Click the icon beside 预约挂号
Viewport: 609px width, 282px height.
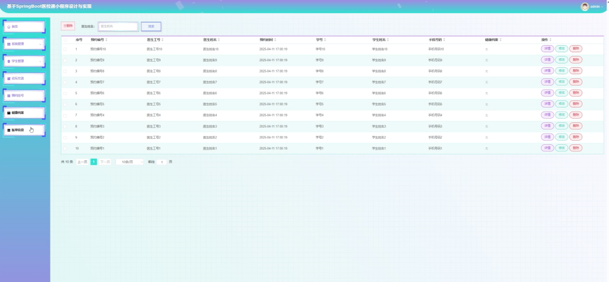point(9,96)
